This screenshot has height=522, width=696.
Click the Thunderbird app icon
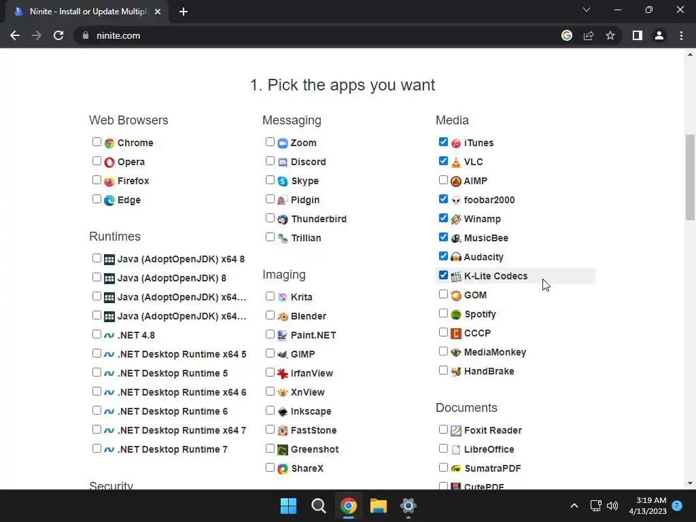(283, 220)
